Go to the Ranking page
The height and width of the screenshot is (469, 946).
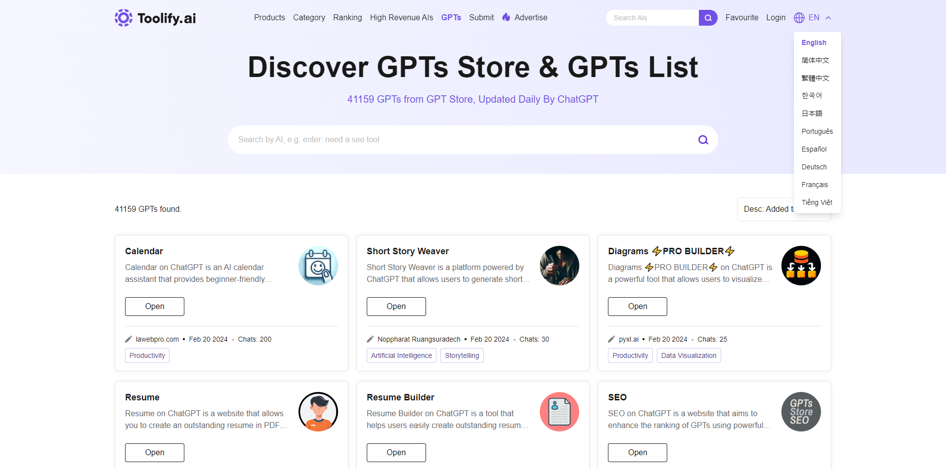click(347, 17)
